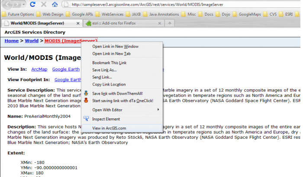Screen dimensions: 303x177
Task: Open the Dojo bookmark folder
Action: click(x=223, y=14)
